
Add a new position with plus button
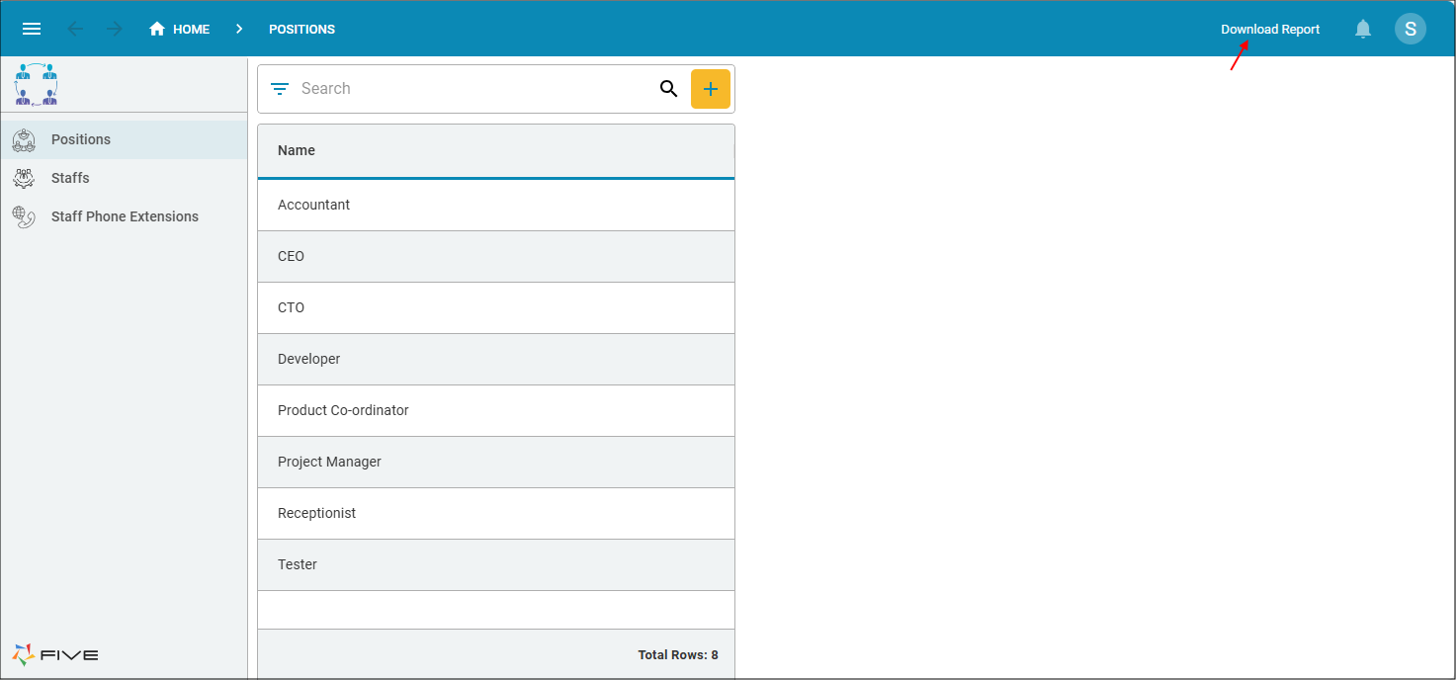[x=710, y=89]
